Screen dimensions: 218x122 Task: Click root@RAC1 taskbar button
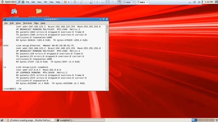80,120
